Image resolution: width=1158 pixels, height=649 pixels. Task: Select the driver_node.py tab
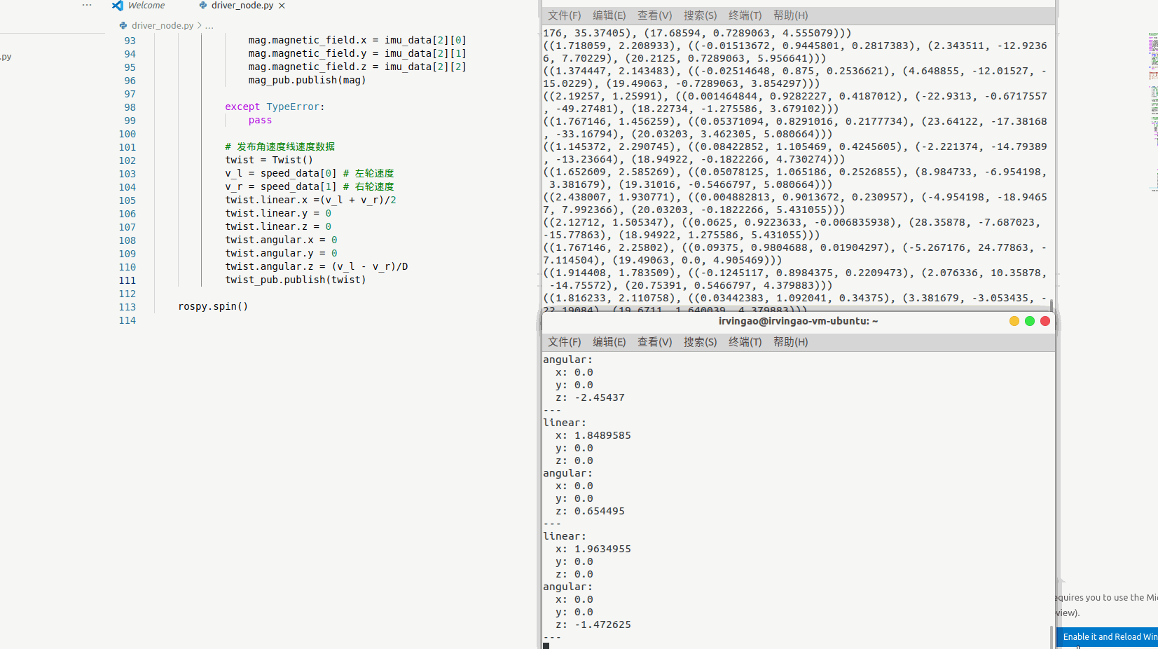click(x=242, y=5)
